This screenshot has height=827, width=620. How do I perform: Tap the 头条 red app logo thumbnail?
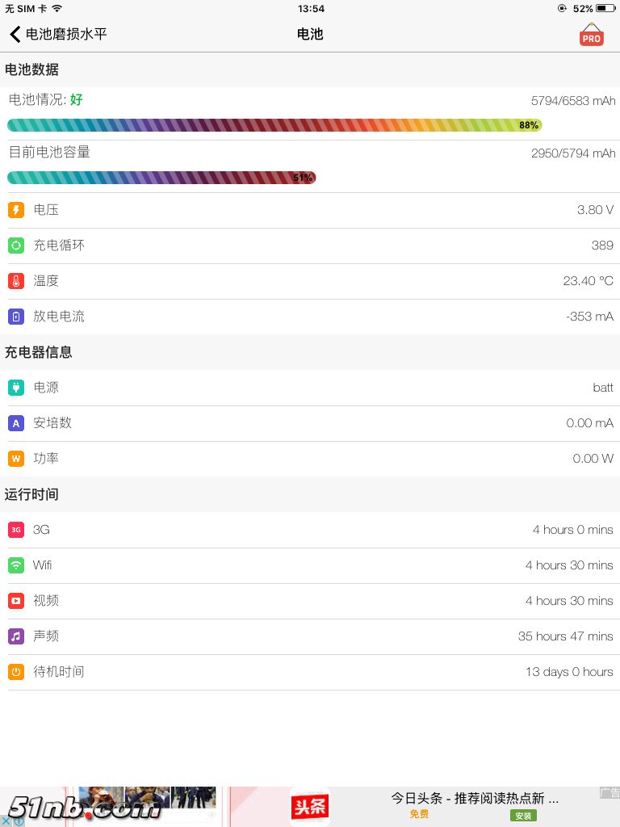tap(310, 807)
